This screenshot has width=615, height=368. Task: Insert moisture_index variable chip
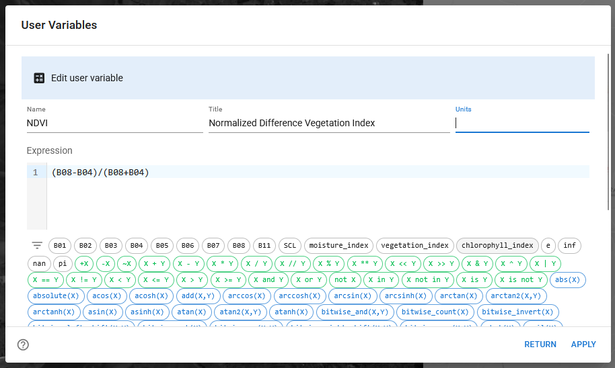[339, 246]
